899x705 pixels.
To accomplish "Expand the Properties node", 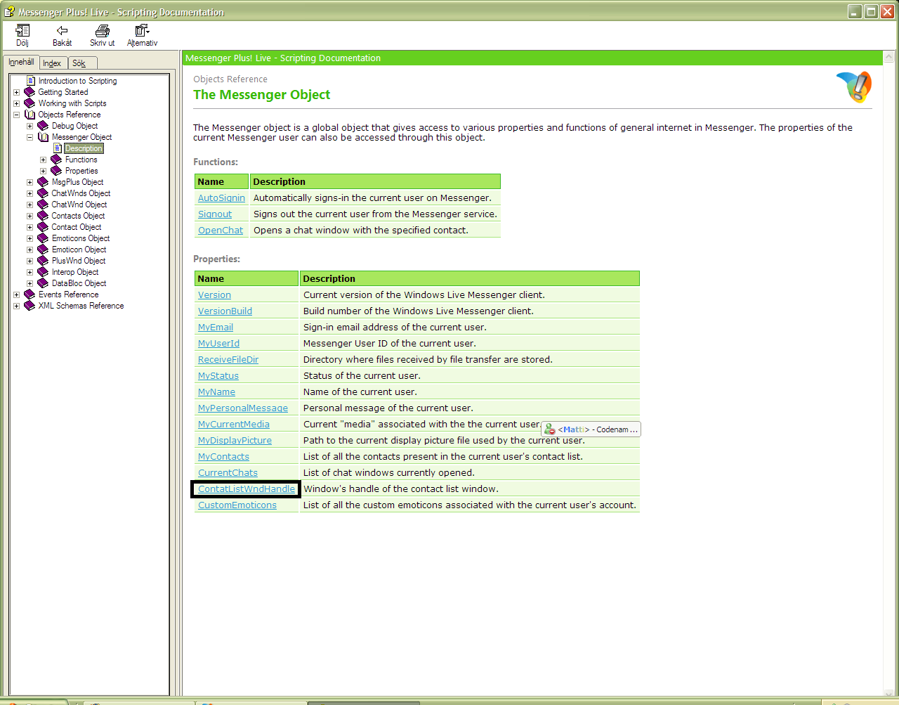I will (43, 171).
